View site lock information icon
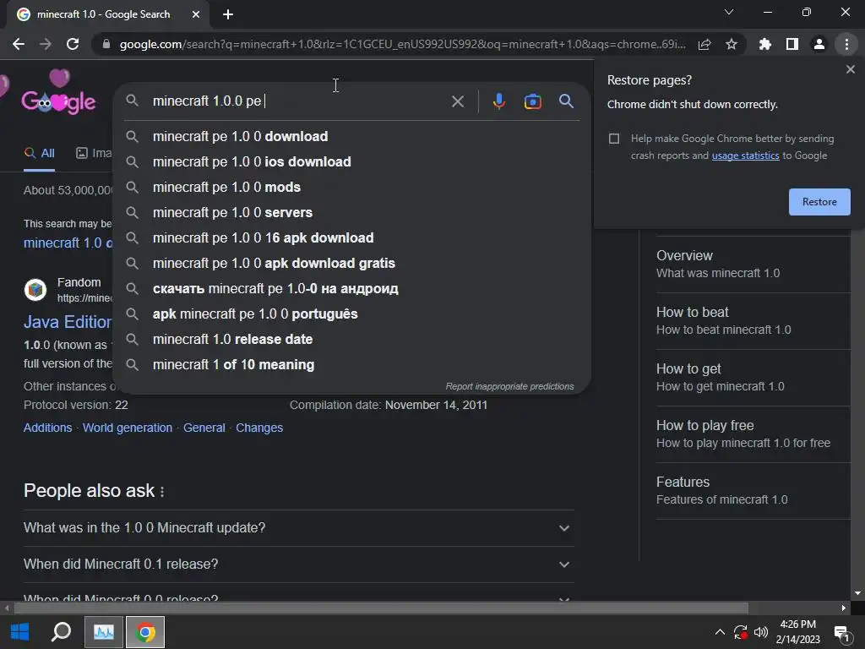 [106, 44]
